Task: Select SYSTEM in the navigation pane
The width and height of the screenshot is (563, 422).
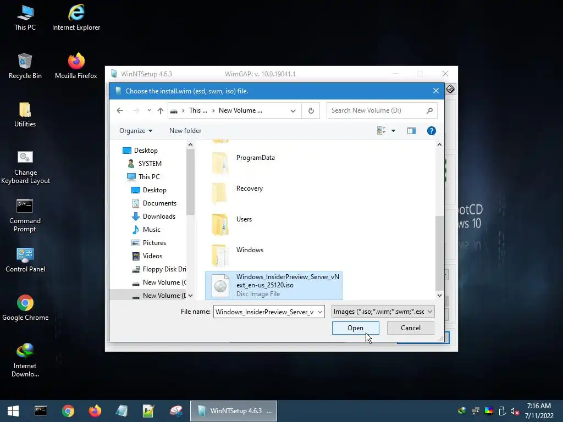Action: click(x=145, y=164)
